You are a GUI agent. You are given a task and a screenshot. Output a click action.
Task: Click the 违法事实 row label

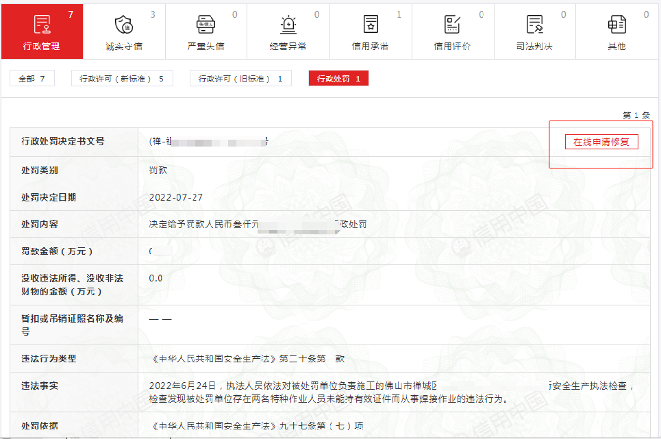40,386
